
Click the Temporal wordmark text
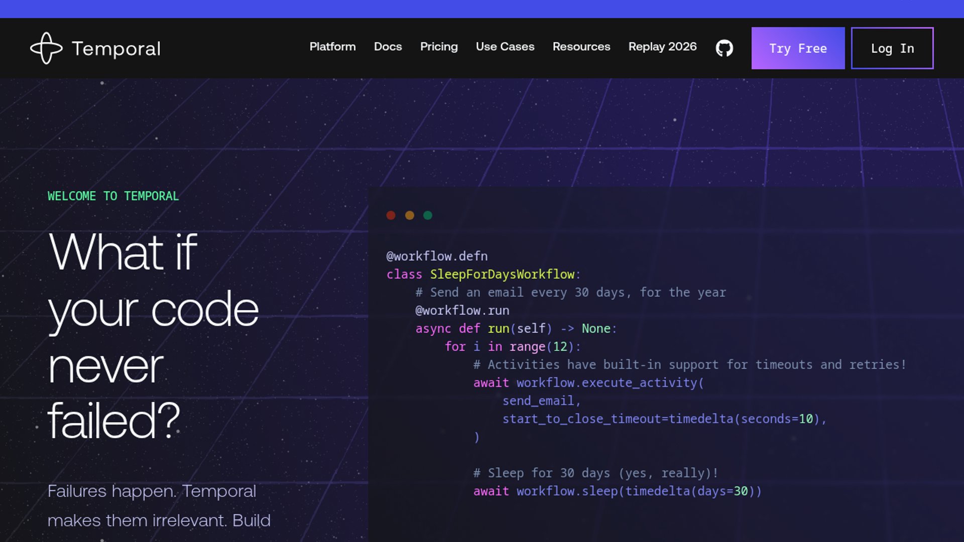click(116, 49)
